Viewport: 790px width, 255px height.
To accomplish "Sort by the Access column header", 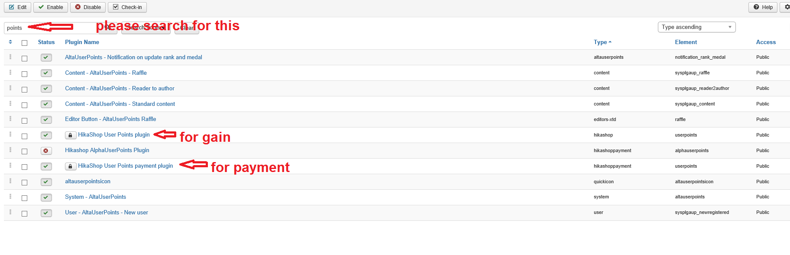I will (x=766, y=42).
